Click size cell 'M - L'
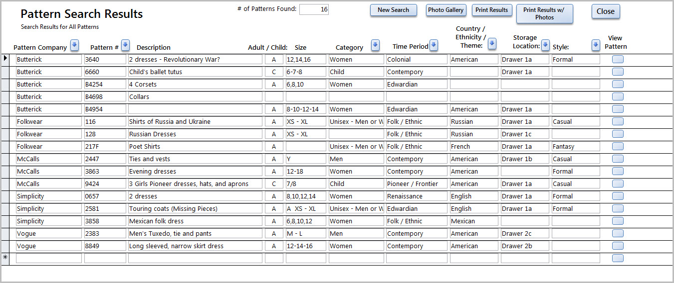This screenshot has height=283, width=674. click(x=306, y=234)
